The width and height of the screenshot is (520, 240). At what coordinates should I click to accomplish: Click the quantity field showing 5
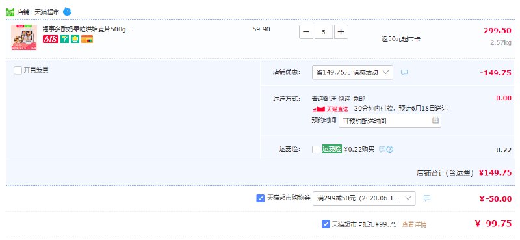click(323, 33)
